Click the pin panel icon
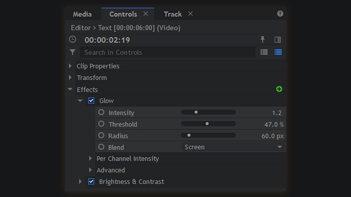Screen dimensions: 351x197 (262, 40)
